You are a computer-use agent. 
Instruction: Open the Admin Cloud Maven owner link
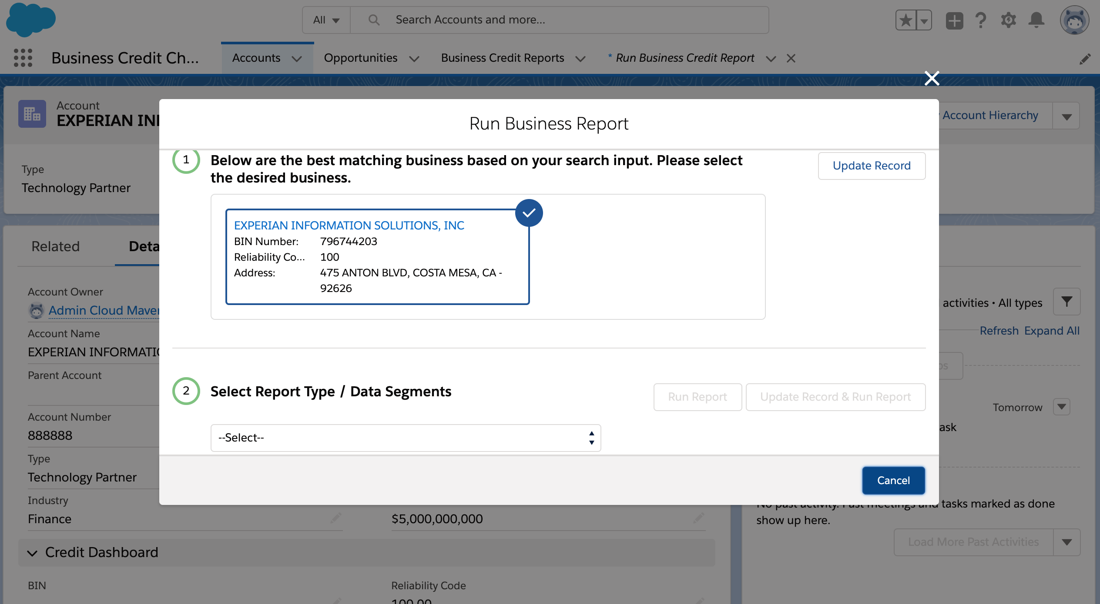104,310
